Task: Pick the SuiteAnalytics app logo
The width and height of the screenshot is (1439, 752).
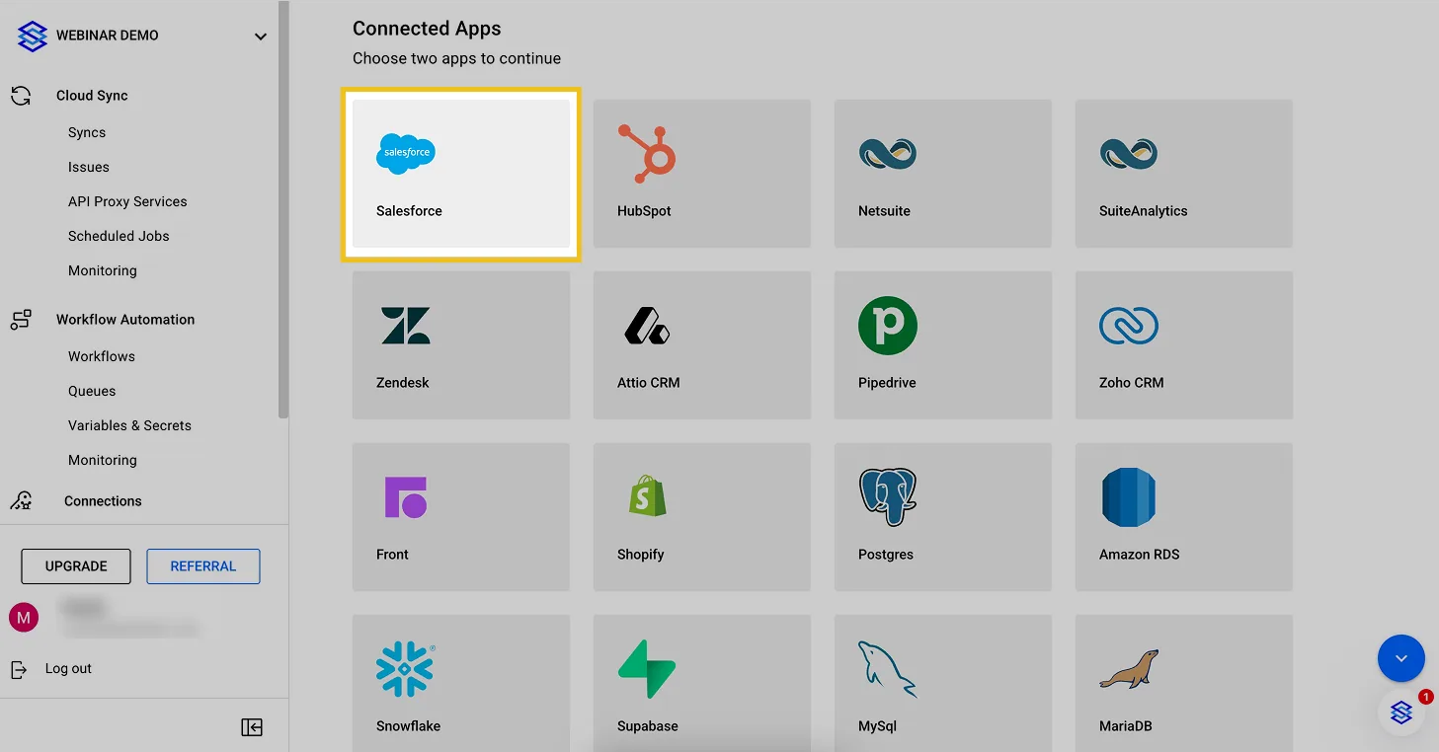Action: point(1129,153)
